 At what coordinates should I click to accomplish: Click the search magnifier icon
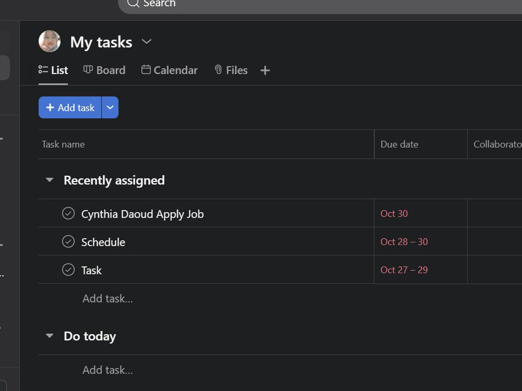click(x=133, y=3)
